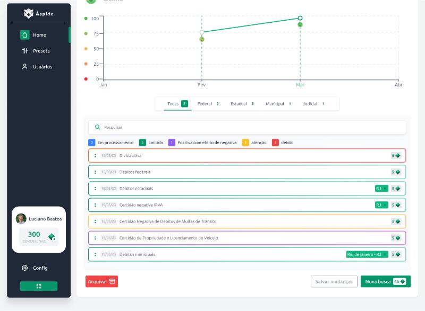Click the Pesquisar search field
The width and height of the screenshot is (425, 311).
[247, 127]
